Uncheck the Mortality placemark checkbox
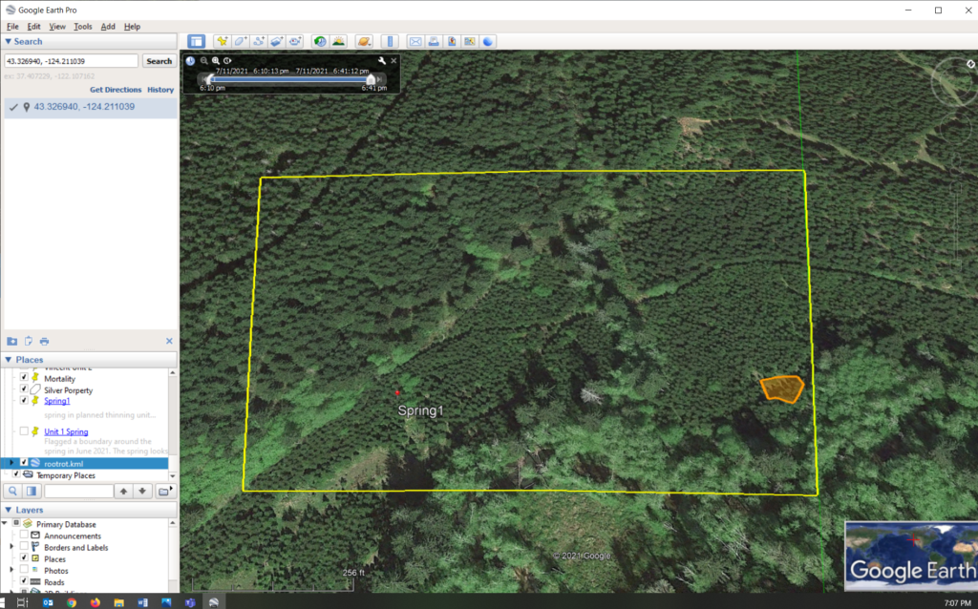 pos(24,377)
